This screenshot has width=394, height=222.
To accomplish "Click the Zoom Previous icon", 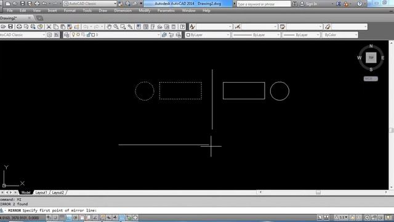I will click(x=130, y=27).
